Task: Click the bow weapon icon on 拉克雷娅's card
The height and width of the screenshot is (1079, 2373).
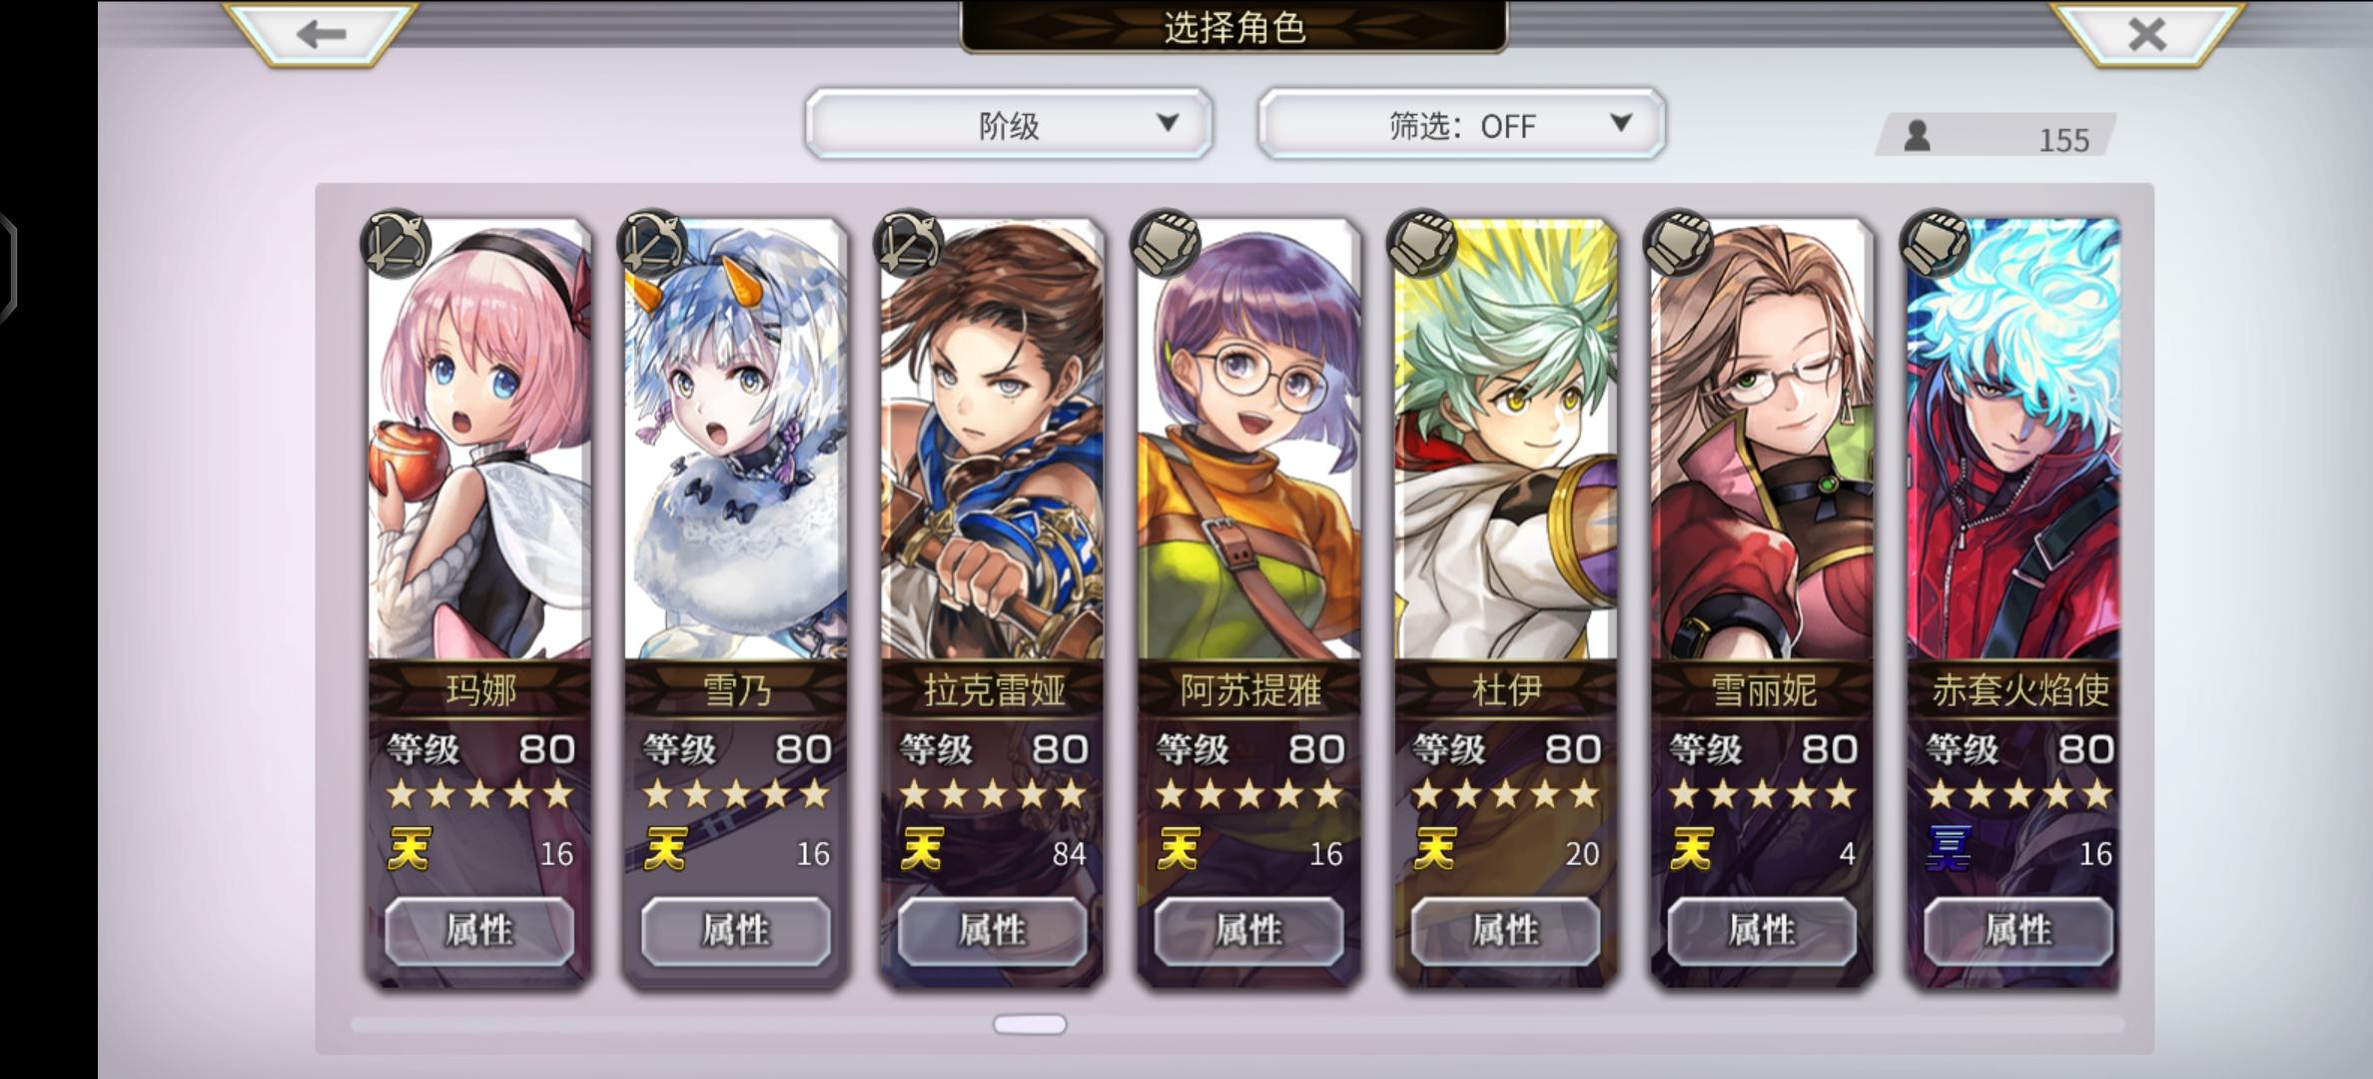Action: (x=909, y=243)
